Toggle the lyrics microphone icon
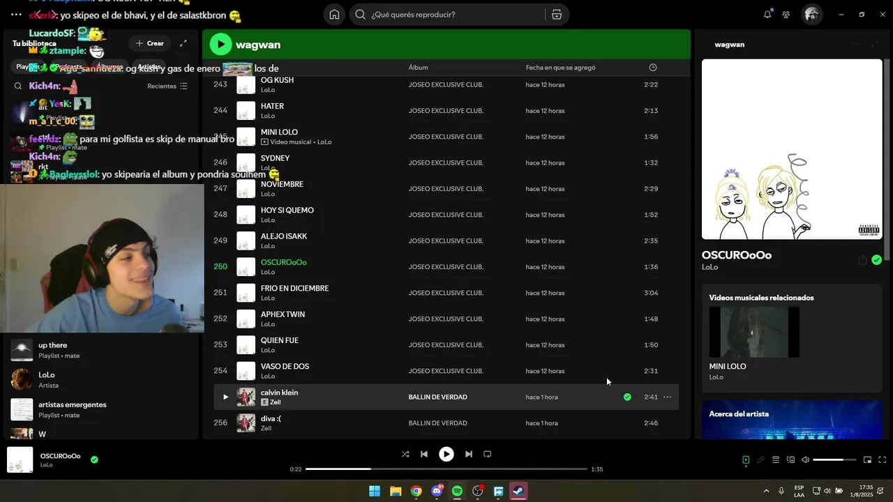Image resolution: width=893 pixels, height=502 pixels. pos(761,459)
